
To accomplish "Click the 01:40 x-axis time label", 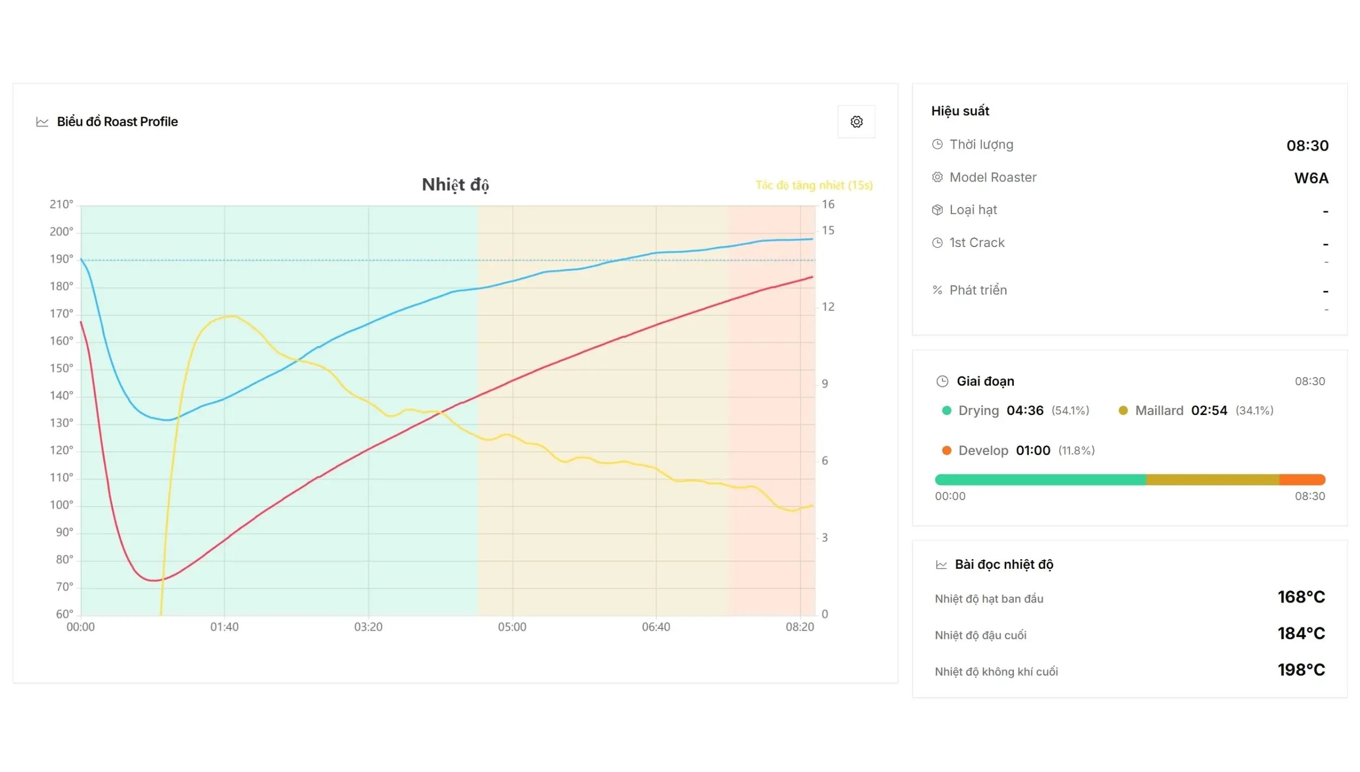I will pyautogui.click(x=224, y=627).
